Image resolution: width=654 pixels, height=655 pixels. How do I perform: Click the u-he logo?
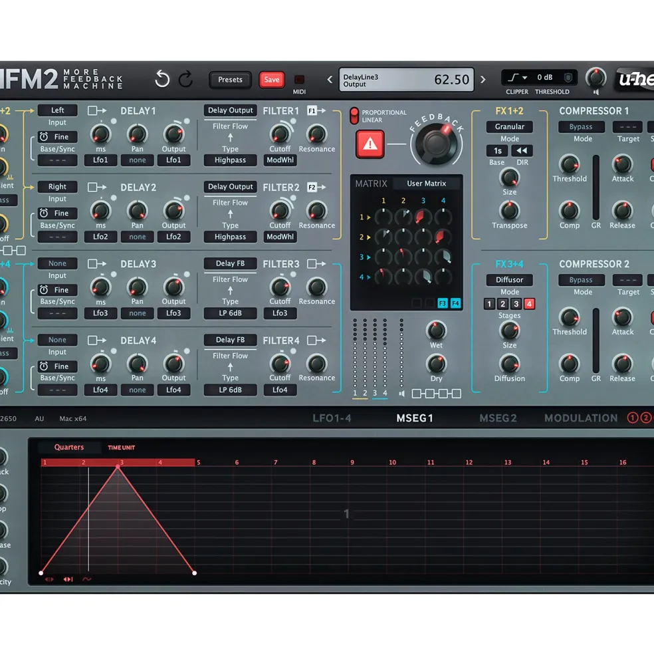(634, 79)
